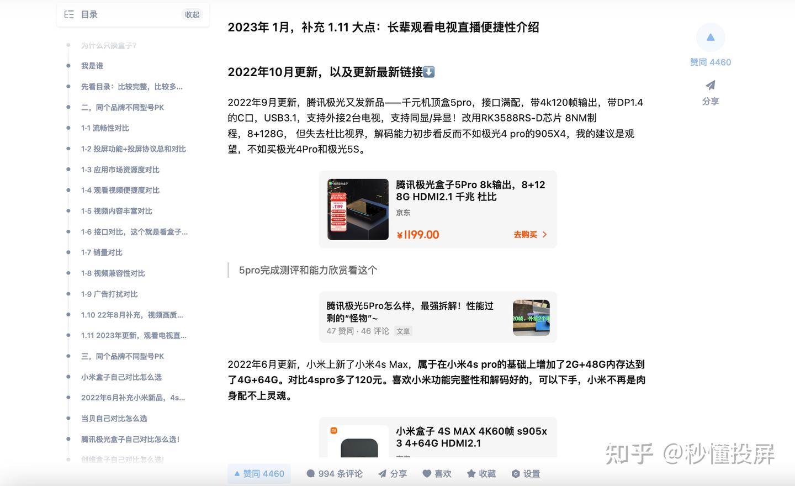Click quote 5pro完成测评和能力欣赏看这个
This screenshot has height=486, width=795.
pyautogui.click(x=308, y=270)
